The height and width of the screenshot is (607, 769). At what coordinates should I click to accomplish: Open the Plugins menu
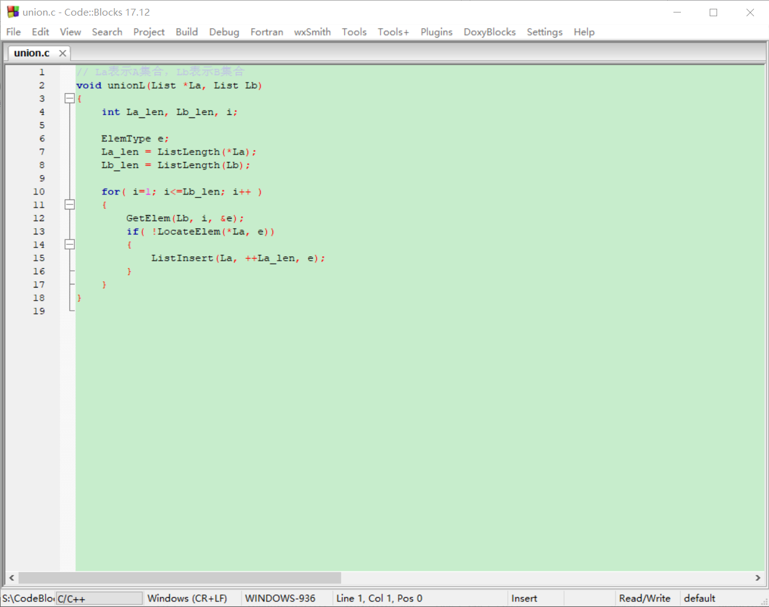click(437, 32)
